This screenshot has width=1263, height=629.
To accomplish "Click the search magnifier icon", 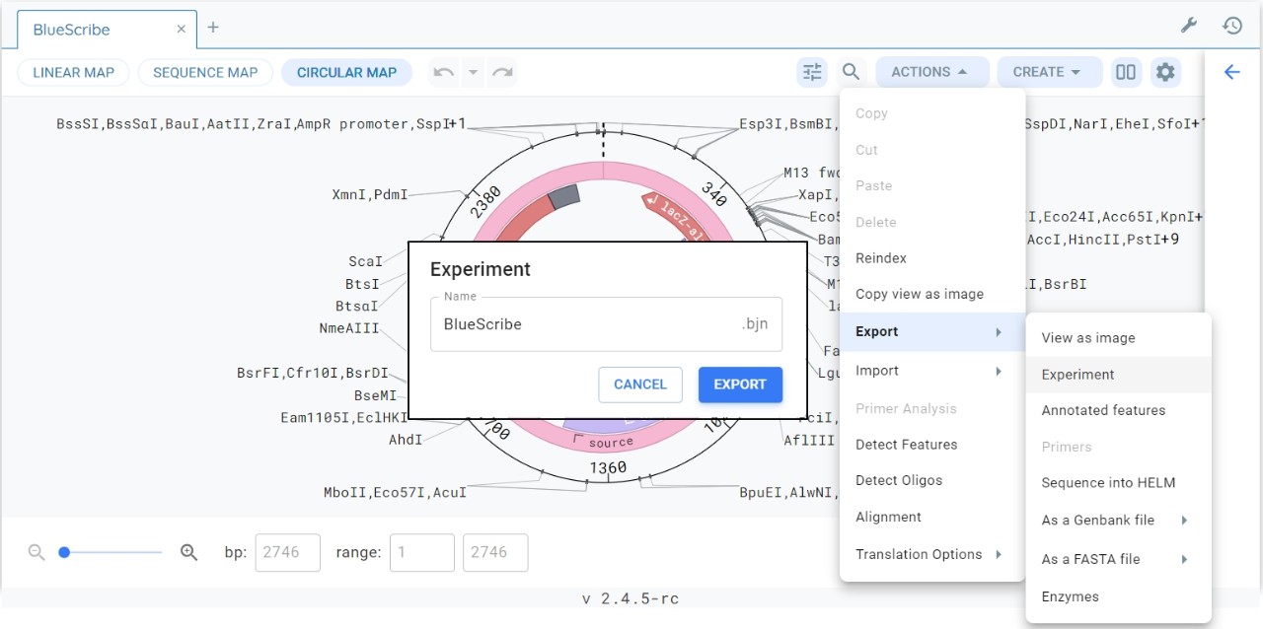I will [x=851, y=72].
